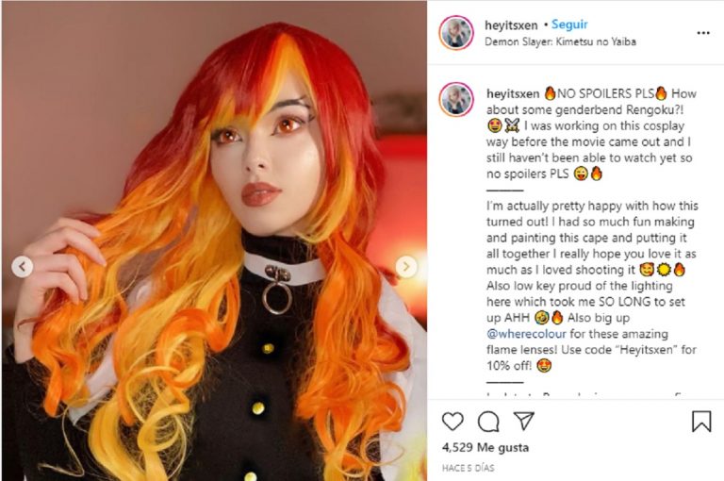Screen dimensions: 724x481
Task: Share the post via paper plane icon
Action: (524, 421)
